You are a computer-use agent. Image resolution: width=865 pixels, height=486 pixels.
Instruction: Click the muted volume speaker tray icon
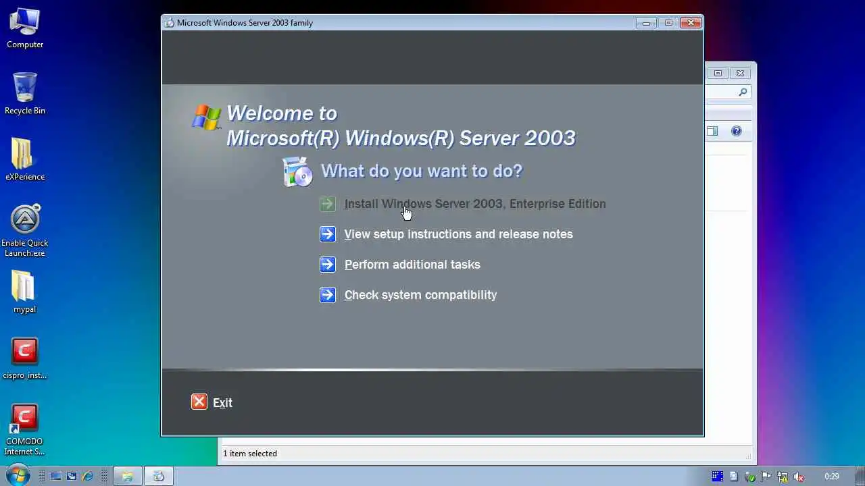point(799,476)
